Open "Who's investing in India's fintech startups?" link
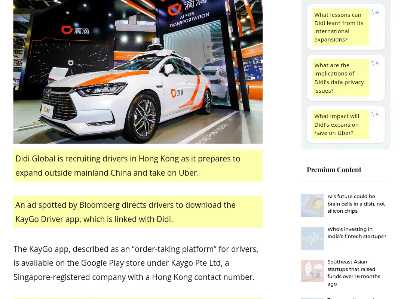Screen dimensions: 404x299 click(x=356, y=233)
